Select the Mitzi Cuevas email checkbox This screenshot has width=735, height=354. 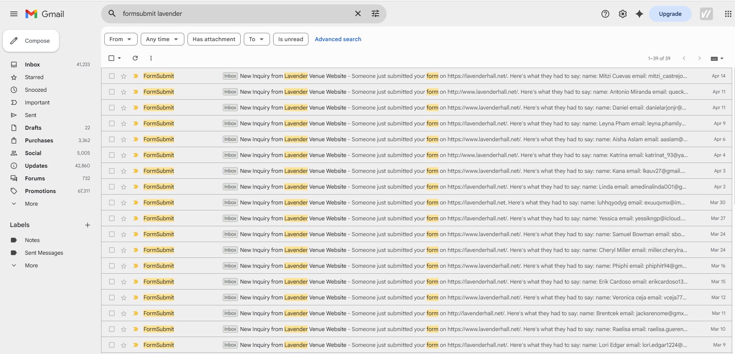click(112, 76)
